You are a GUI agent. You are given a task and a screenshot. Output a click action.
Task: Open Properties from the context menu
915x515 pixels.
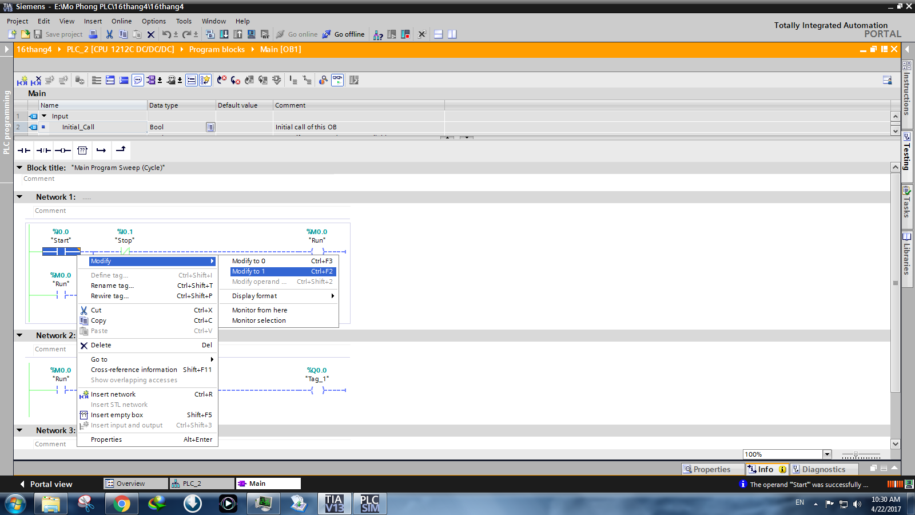click(x=148, y=439)
